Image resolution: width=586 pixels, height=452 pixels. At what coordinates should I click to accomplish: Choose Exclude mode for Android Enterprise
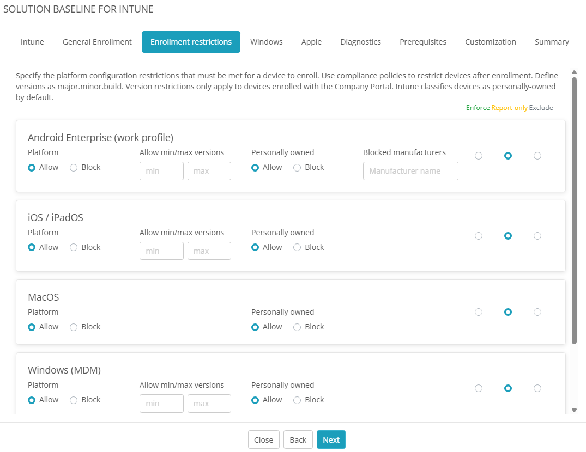click(537, 156)
